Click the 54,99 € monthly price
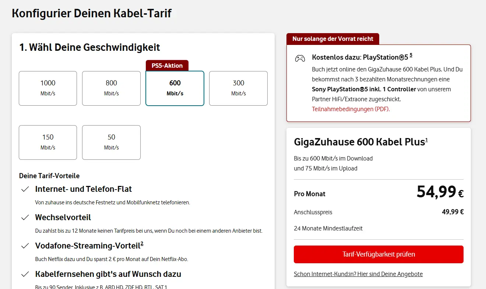 (440, 192)
